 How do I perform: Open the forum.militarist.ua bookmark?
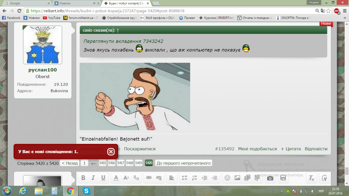click(x=81, y=18)
